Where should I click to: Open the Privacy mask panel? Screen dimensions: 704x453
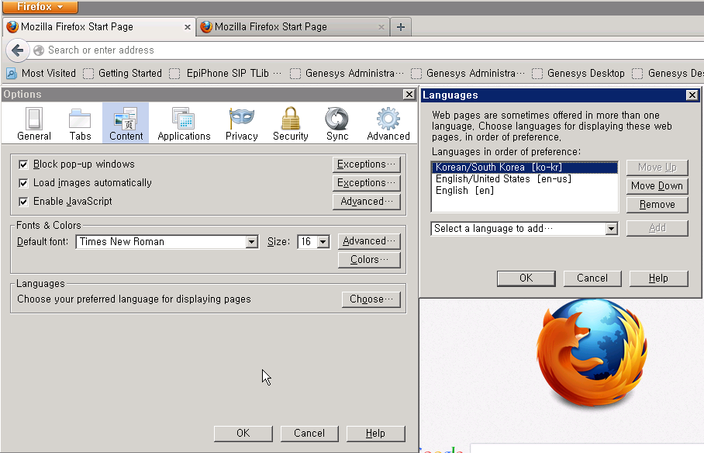click(242, 123)
